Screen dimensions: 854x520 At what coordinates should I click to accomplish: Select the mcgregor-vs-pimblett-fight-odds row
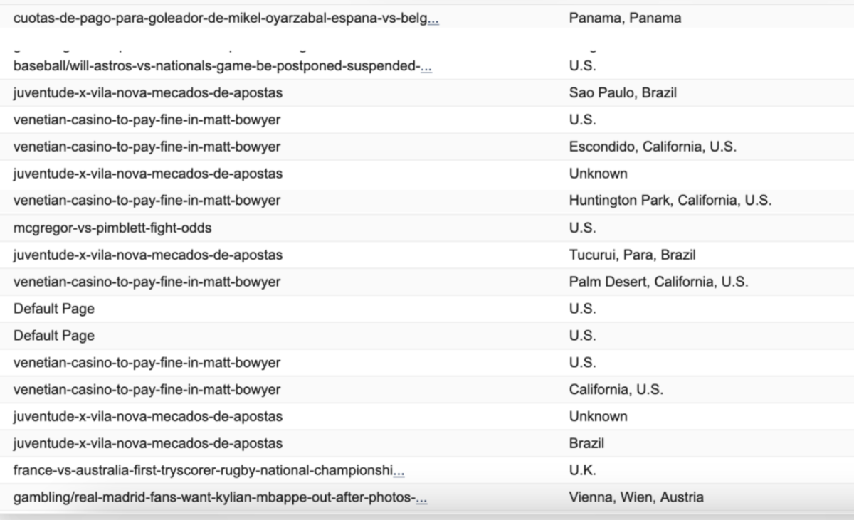(427, 228)
